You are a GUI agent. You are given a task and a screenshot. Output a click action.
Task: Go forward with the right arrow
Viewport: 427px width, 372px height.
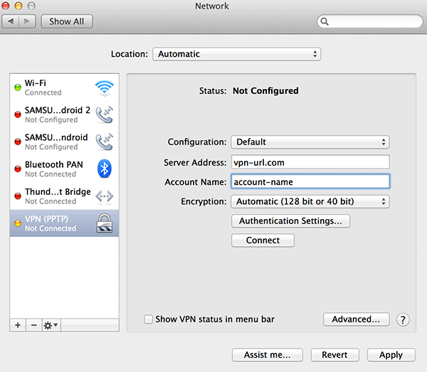[27, 21]
